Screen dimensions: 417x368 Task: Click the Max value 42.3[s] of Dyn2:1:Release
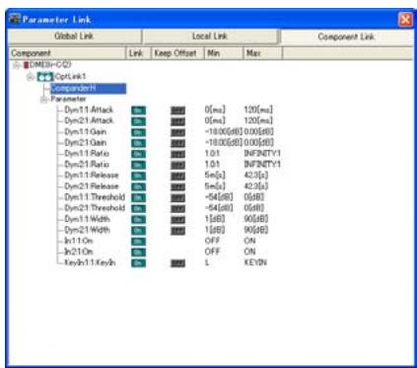[256, 186]
